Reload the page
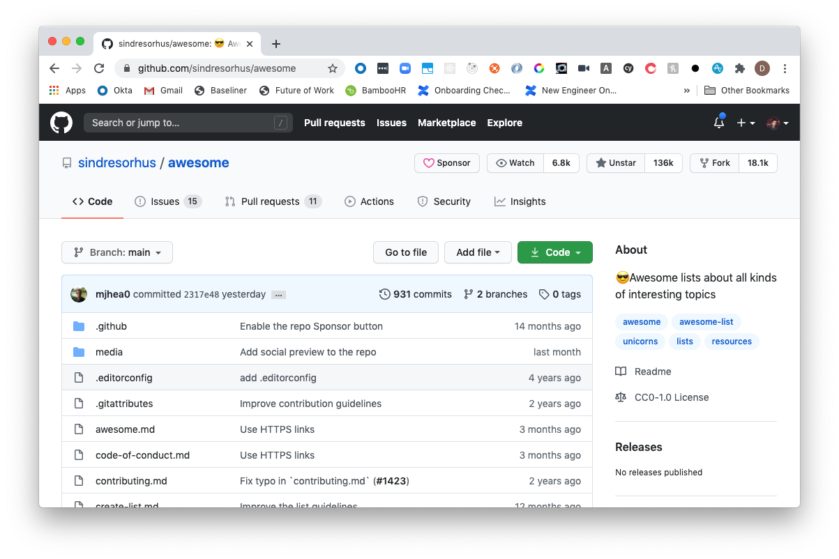This screenshot has width=839, height=559. (x=99, y=68)
